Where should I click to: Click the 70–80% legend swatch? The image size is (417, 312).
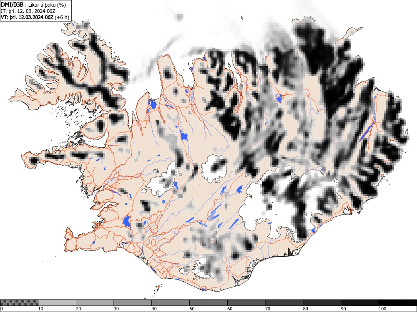click(284, 303)
